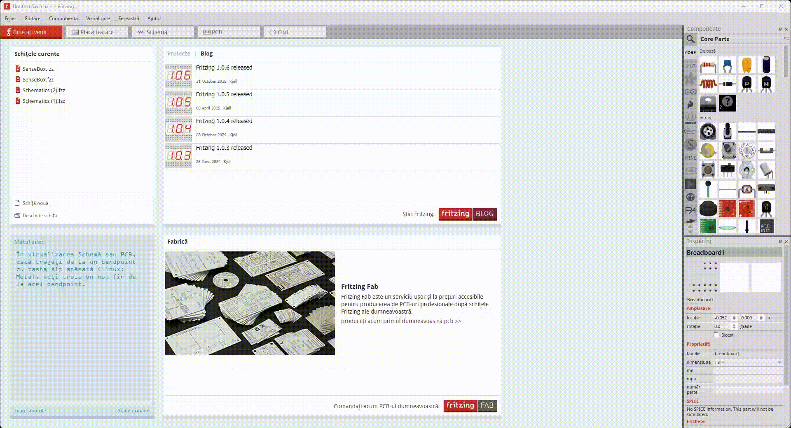The height and width of the screenshot is (428, 791).
Task: Select the resistor part in Core Parts
Action: tap(708, 65)
